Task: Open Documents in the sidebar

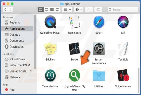Action: coord(17,41)
